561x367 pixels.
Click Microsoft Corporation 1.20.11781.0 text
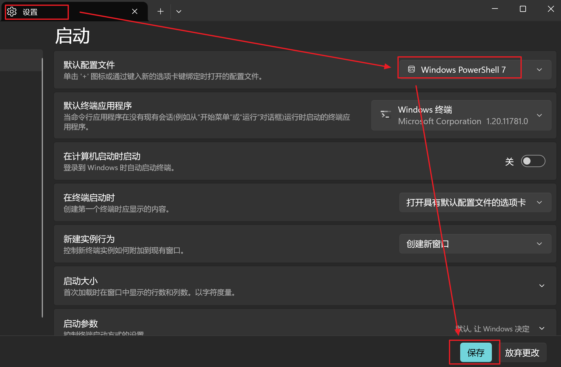point(463,121)
